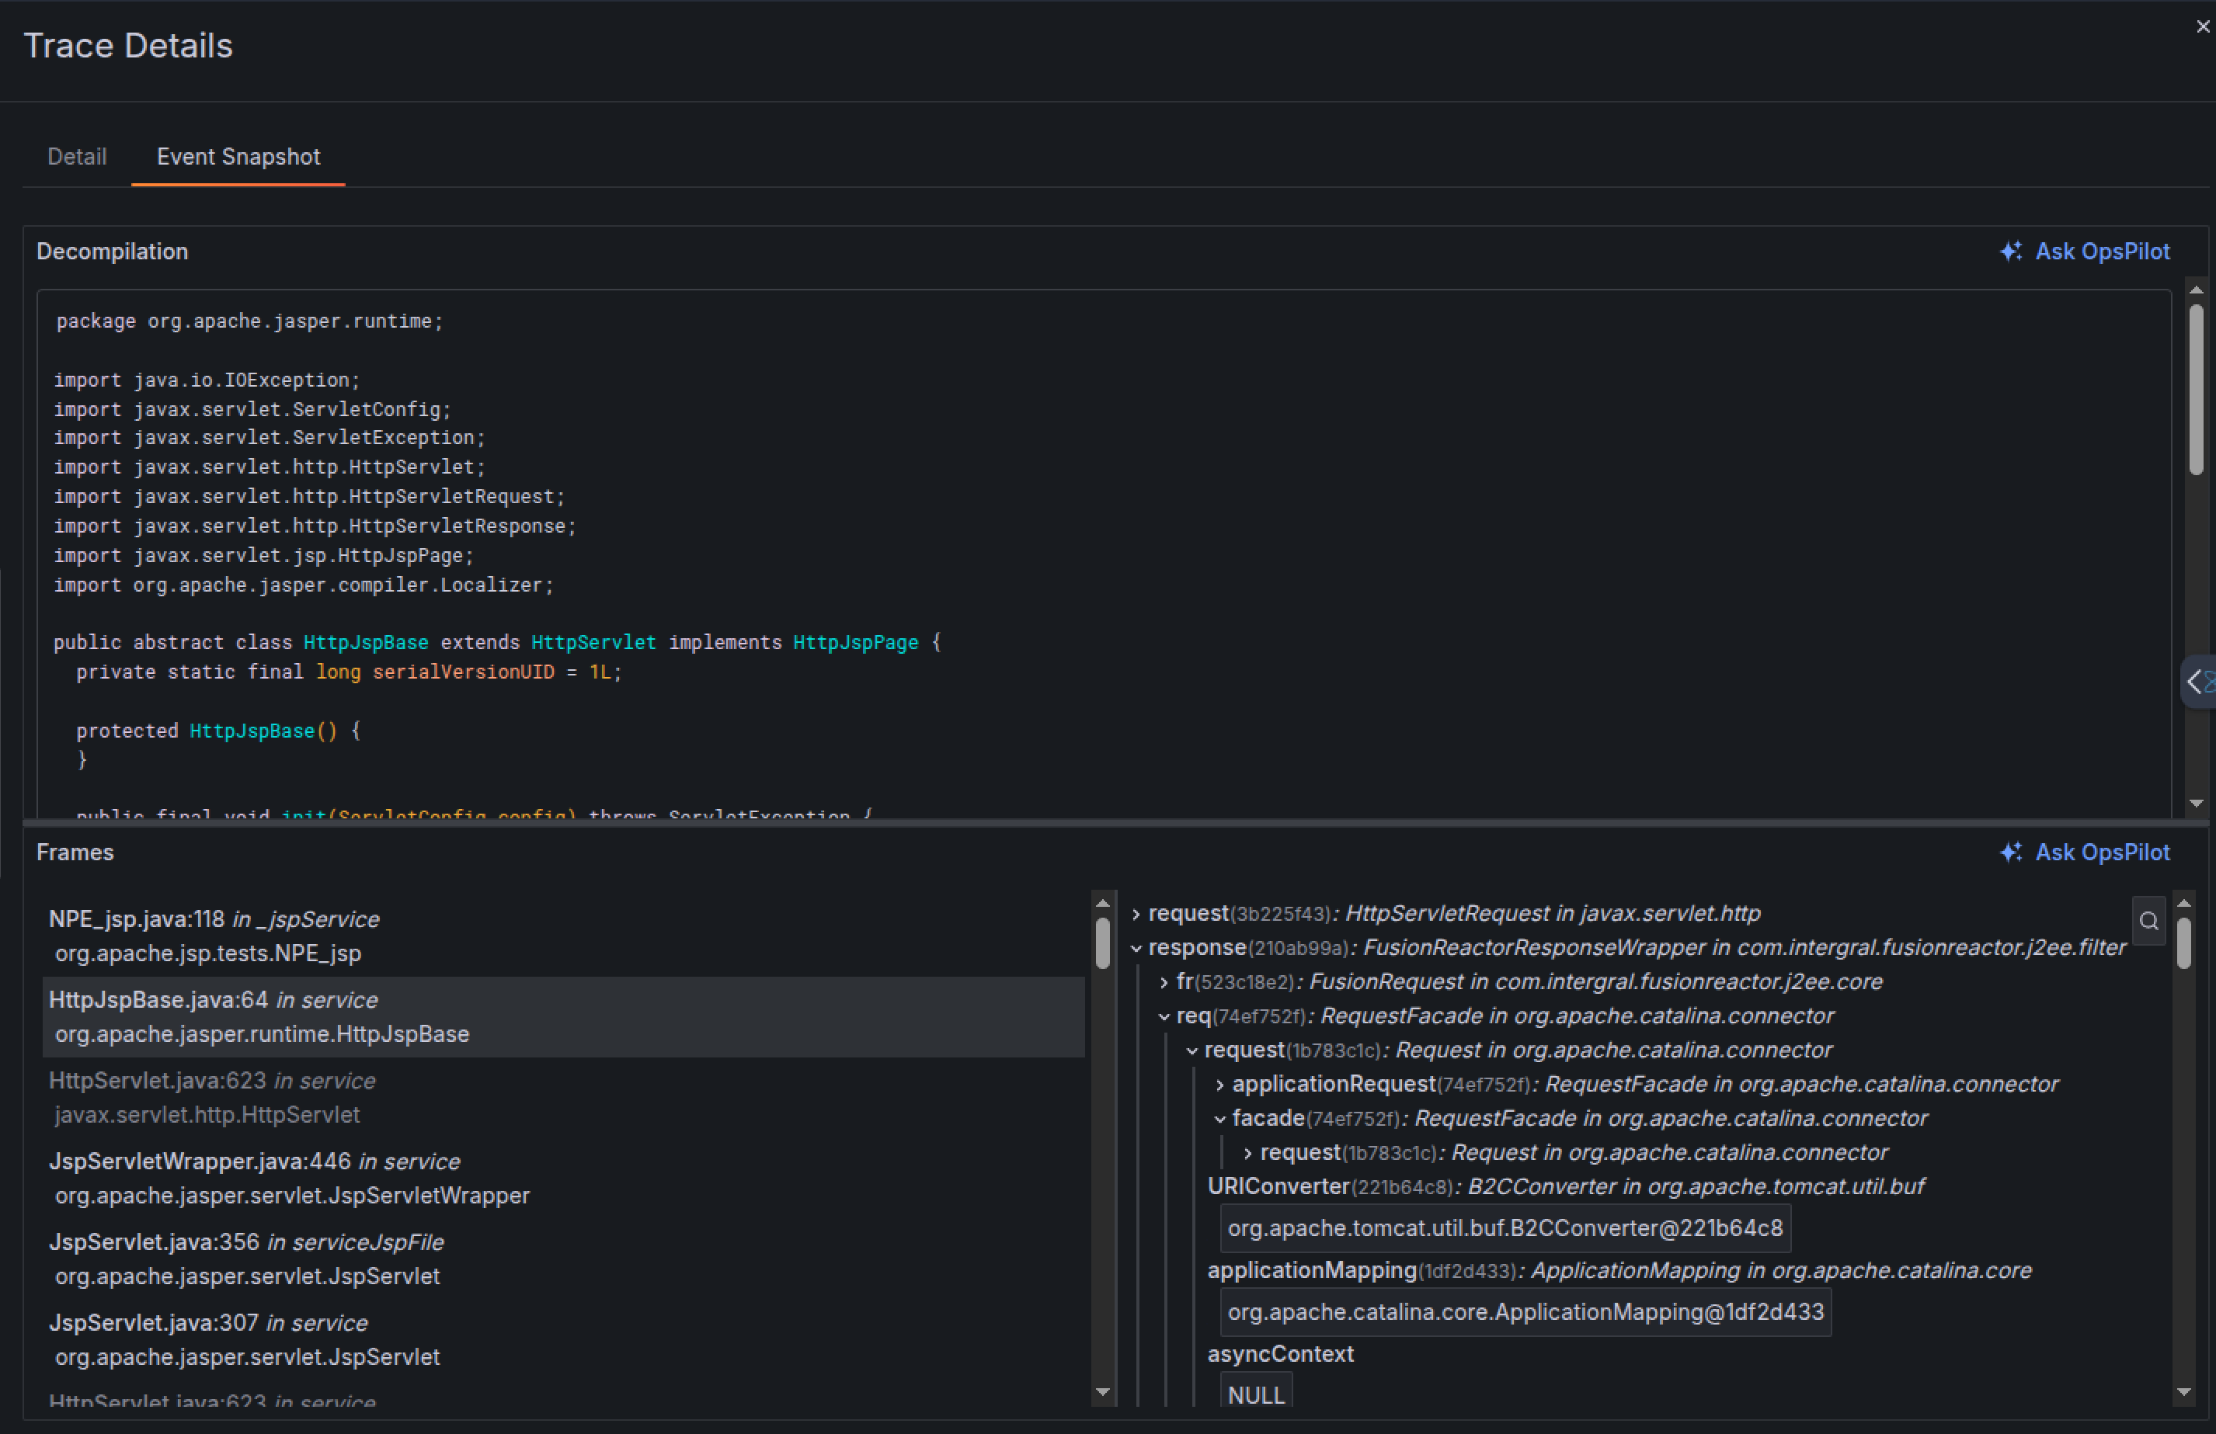Click Ask OpsPilot in Frames section
Viewport: 2216px width, 1434px height.
(x=2085, y=852)
